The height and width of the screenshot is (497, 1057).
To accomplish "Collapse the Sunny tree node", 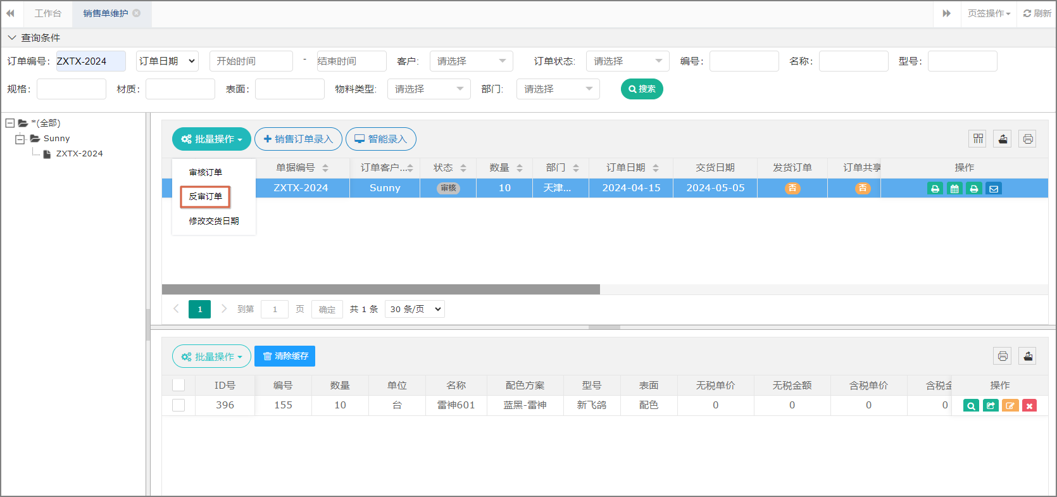I will pyautogui.click(x=20, y=139).
